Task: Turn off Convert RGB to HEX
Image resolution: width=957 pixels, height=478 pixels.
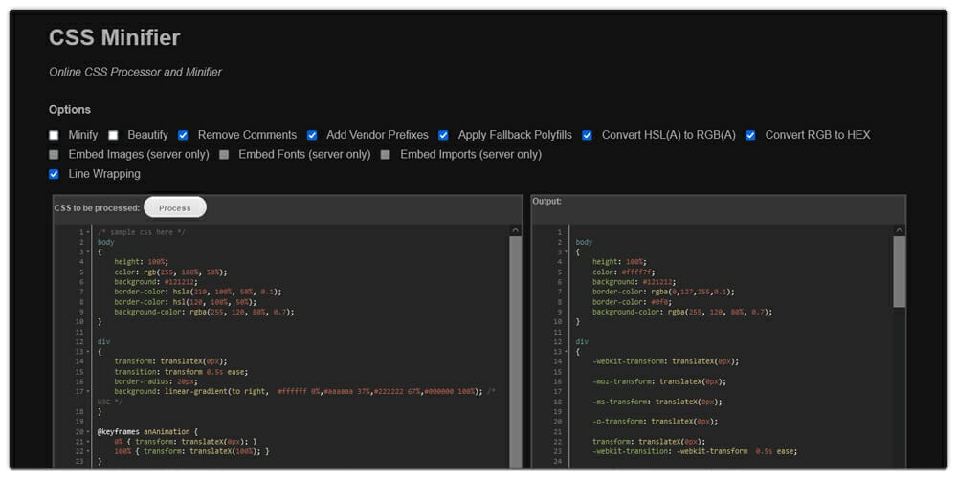Action: click(751, 135)
